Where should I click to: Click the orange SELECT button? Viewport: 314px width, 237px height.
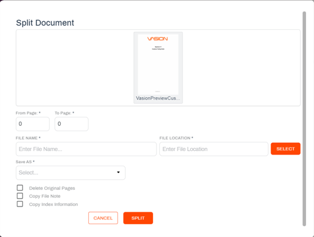(285, 149)
